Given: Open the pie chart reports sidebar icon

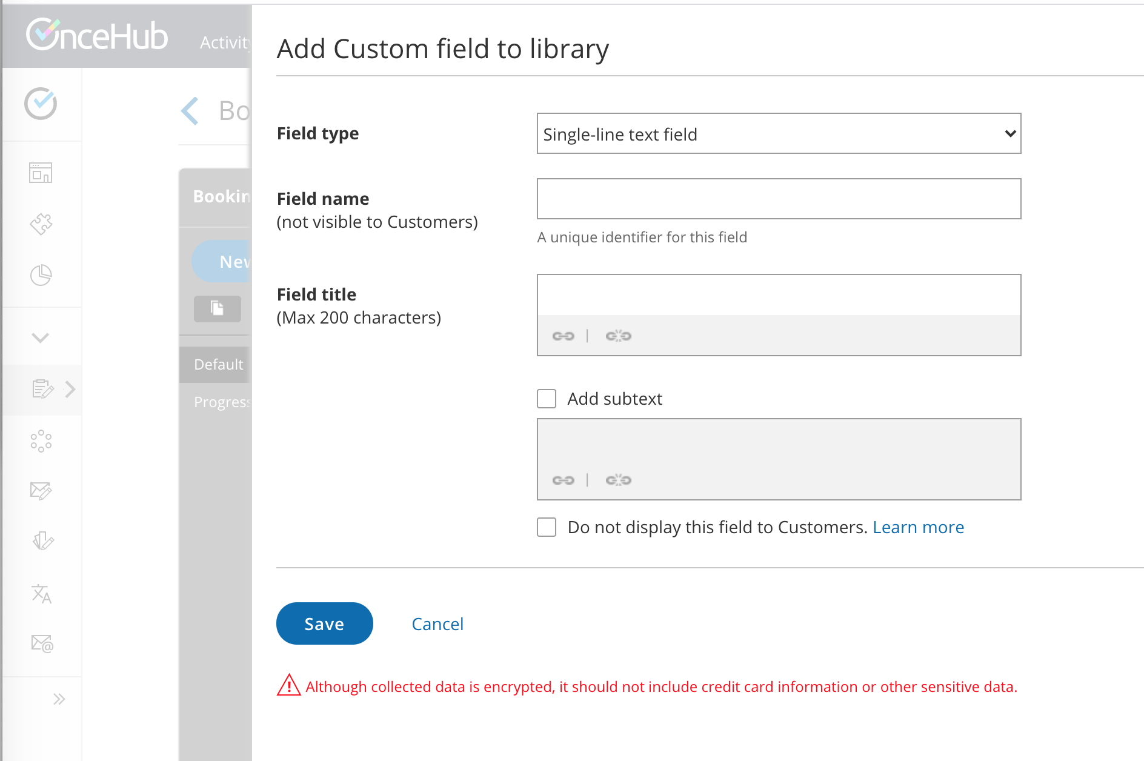Looking at the screenshot, I should pyautogui.click(x=41, y=275).
